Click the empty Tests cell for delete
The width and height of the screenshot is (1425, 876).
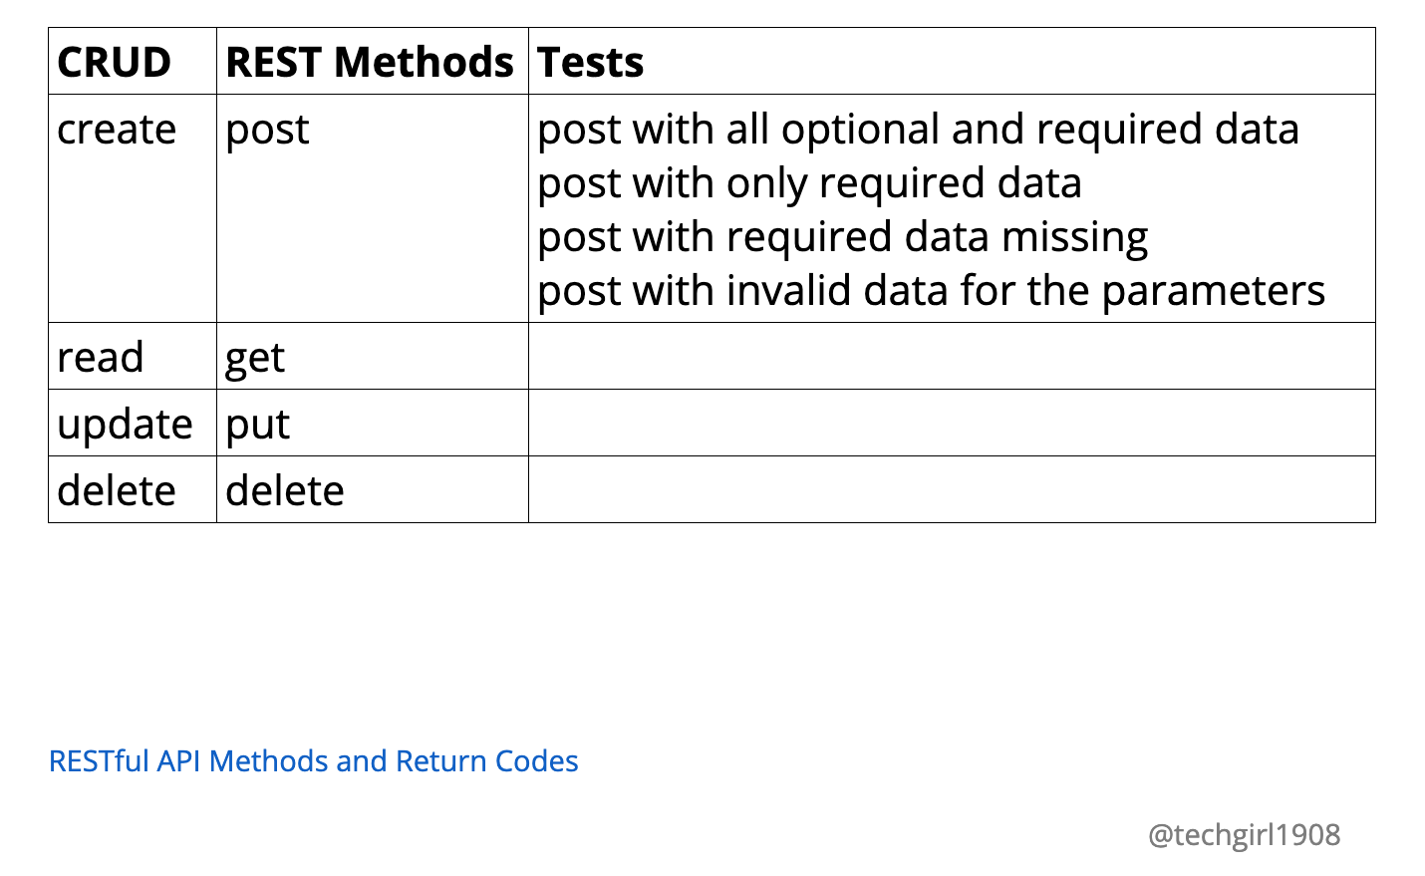pyautogui.click(x=951, y=490)
